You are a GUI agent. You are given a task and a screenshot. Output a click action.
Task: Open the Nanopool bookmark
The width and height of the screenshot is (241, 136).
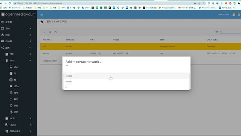[168, 8]
